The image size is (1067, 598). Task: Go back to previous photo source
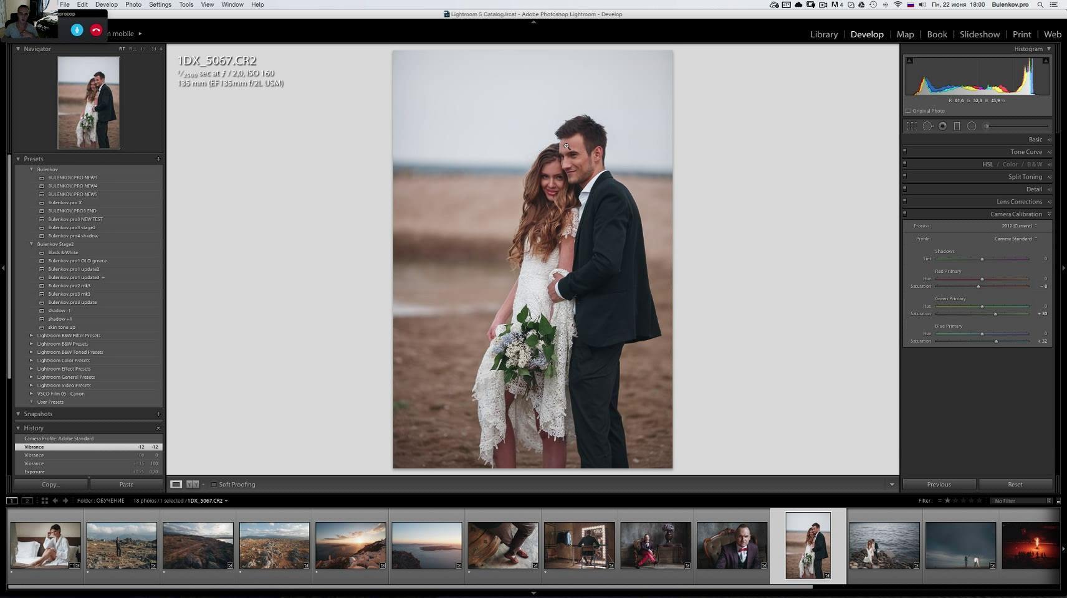point(55,501)
